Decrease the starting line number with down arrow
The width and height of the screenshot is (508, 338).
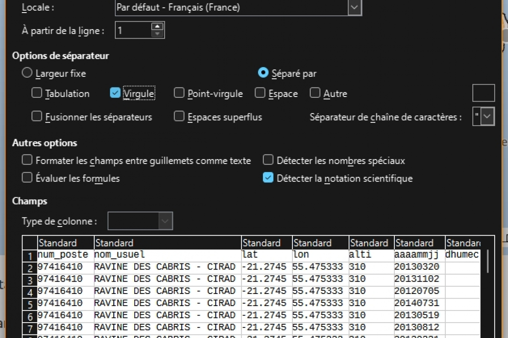(157, 34)
